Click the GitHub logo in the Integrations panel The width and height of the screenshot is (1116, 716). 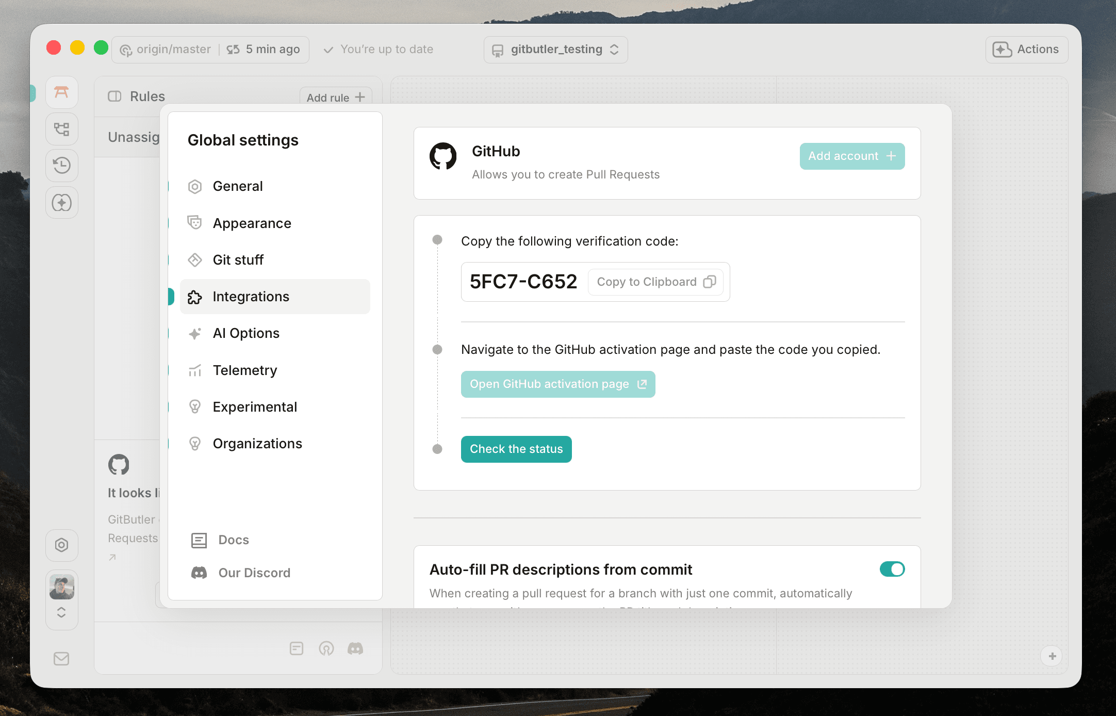coord(442,156)
